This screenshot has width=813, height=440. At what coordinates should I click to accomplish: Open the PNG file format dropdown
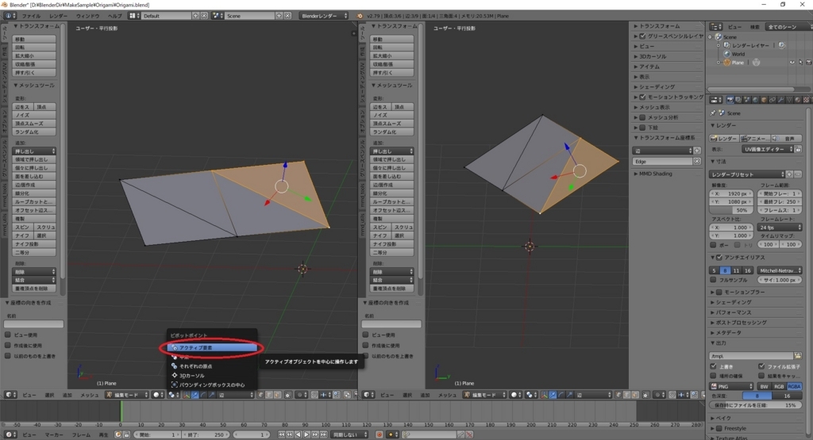click(x=731, y=387)
